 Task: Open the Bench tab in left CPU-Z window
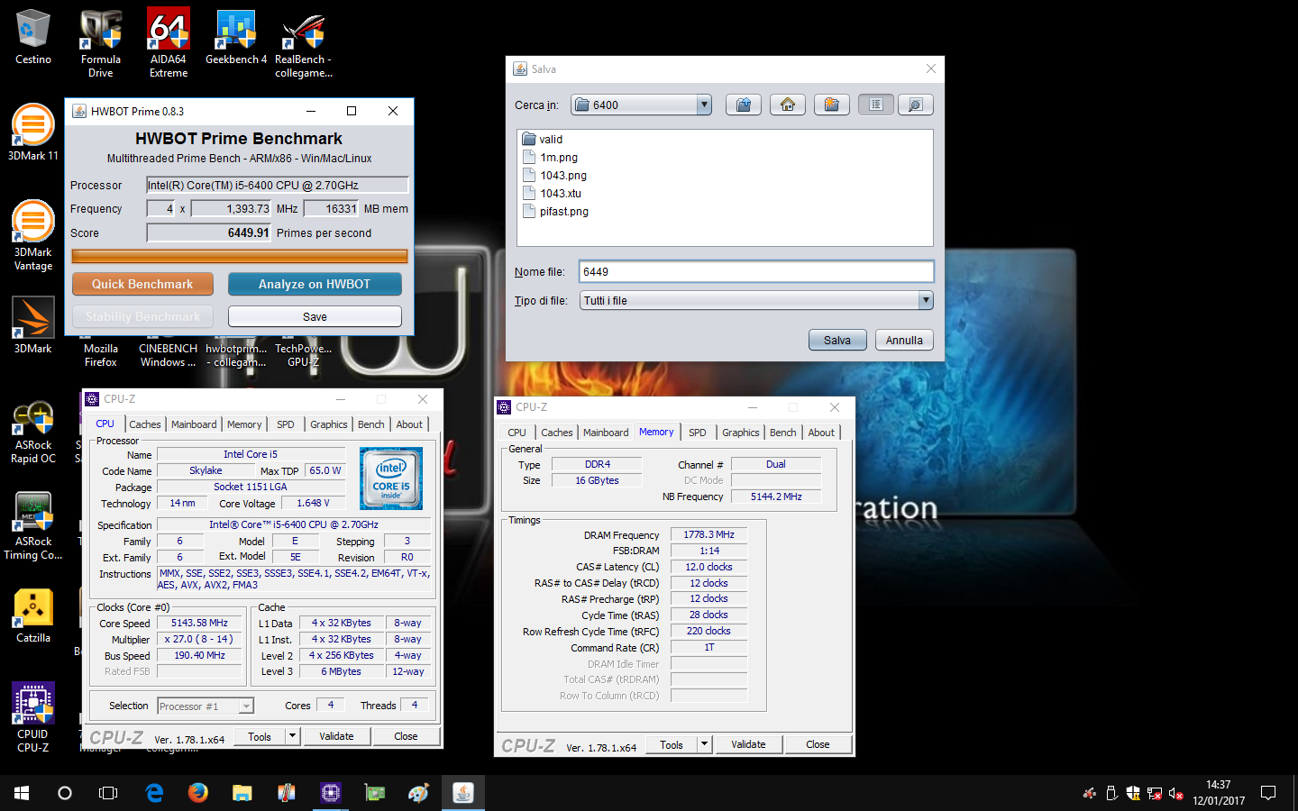(370, 424)
